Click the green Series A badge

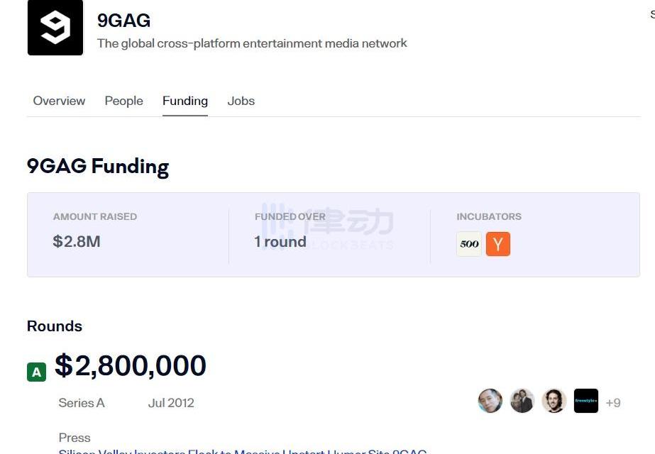pyautogui.click(x=36, y=372)
